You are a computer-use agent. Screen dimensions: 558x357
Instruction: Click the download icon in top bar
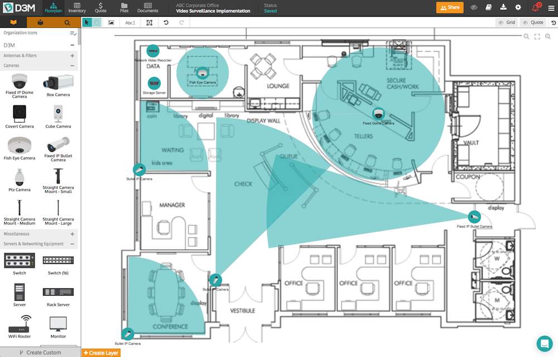click(x=503, y=7)
